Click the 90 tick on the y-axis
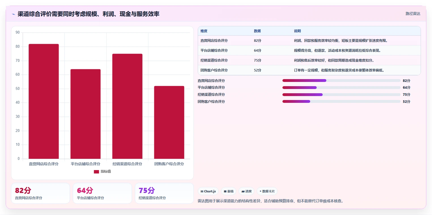This screenshot has width=432, height=215. (x=18, y=32)
